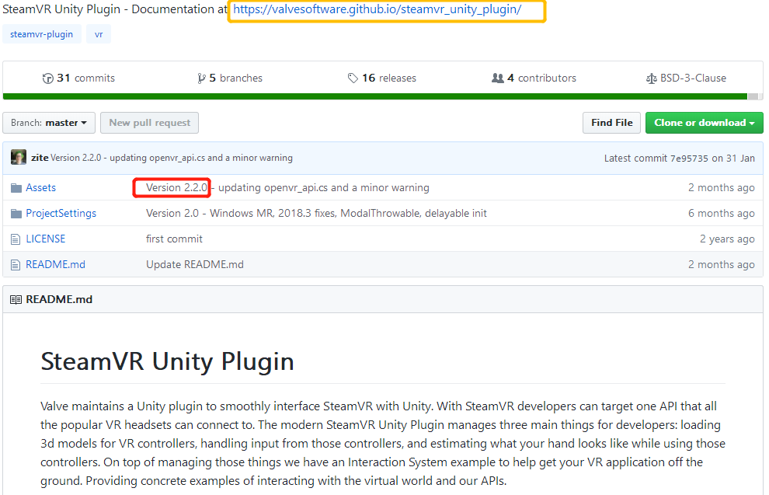Open the BSD-3-Clause license link

tap(686, 78)
